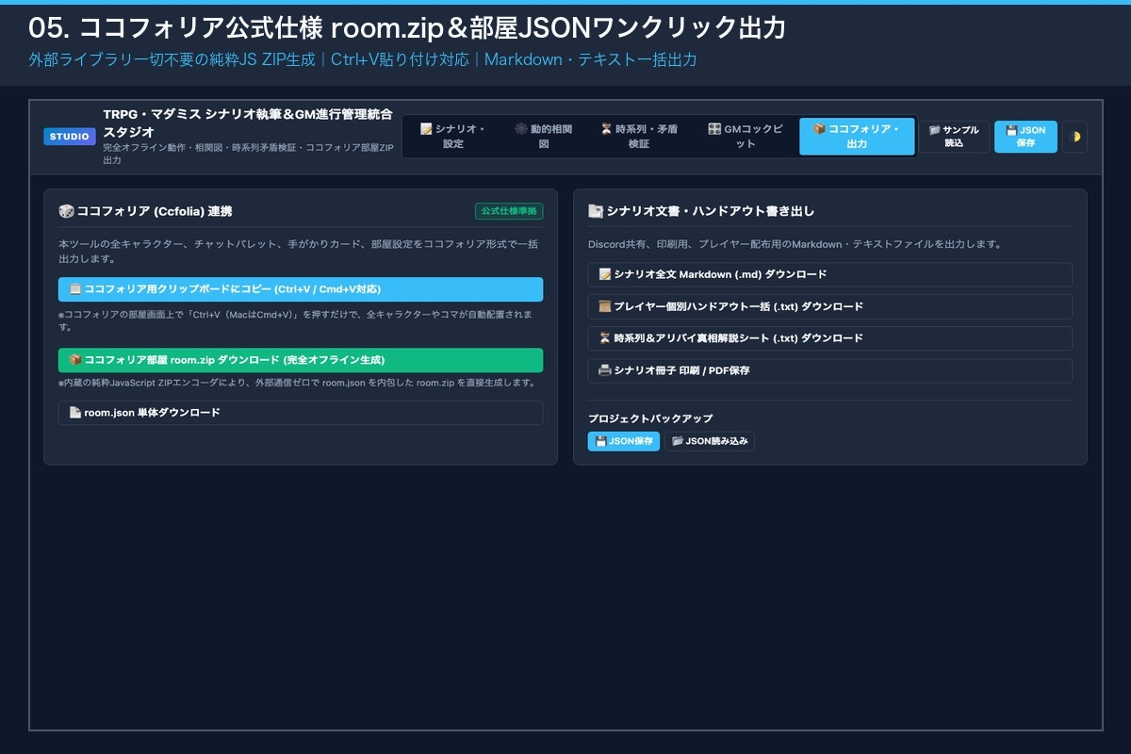This screenshot has width=1131, height=754.
Task: Click the hourglass icon on 時系列 download
Action: 605,338
